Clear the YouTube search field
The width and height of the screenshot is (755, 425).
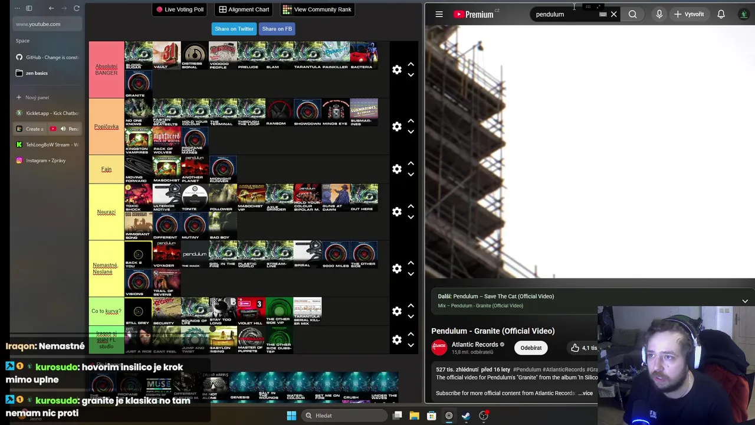[x=613, y=14]
